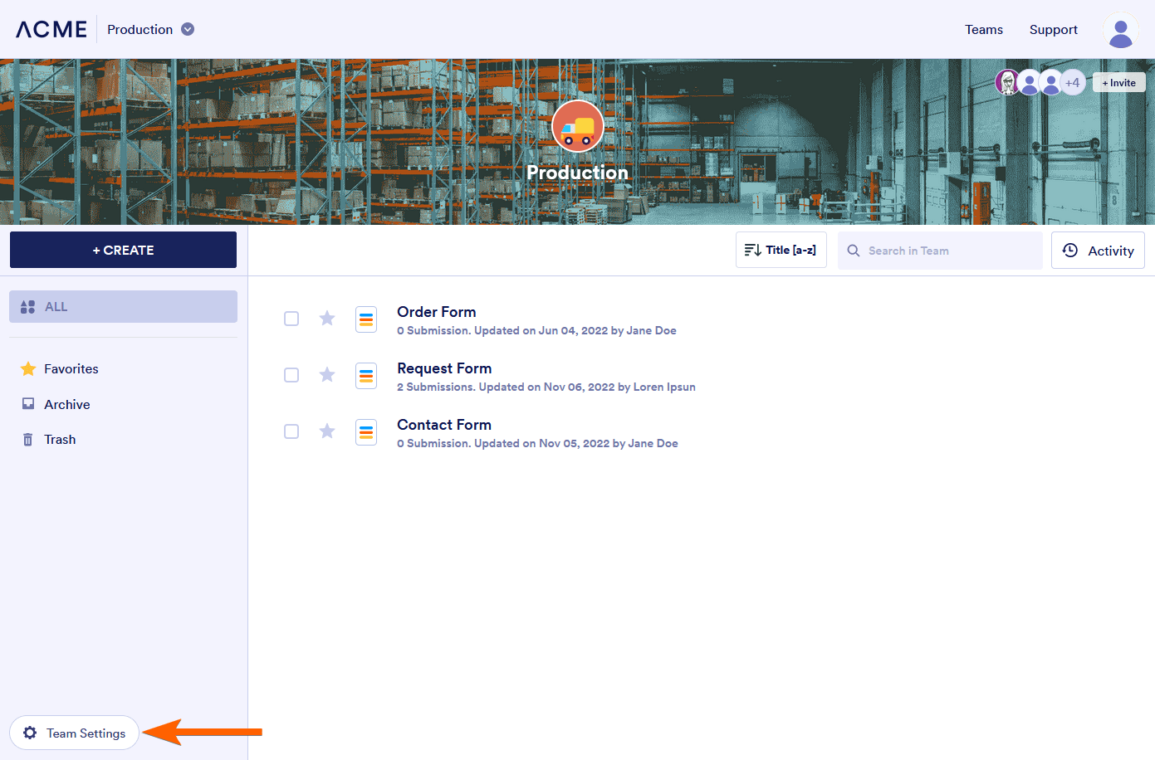Star the Contact Form as favorite
The width and height of the screenshot is (1155, 760).
coord(327,431)
